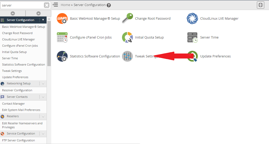Viewport: 269px width, 144px height.
Task: Toggle the Service Configuration section chevron
Action: pos(43,134)
